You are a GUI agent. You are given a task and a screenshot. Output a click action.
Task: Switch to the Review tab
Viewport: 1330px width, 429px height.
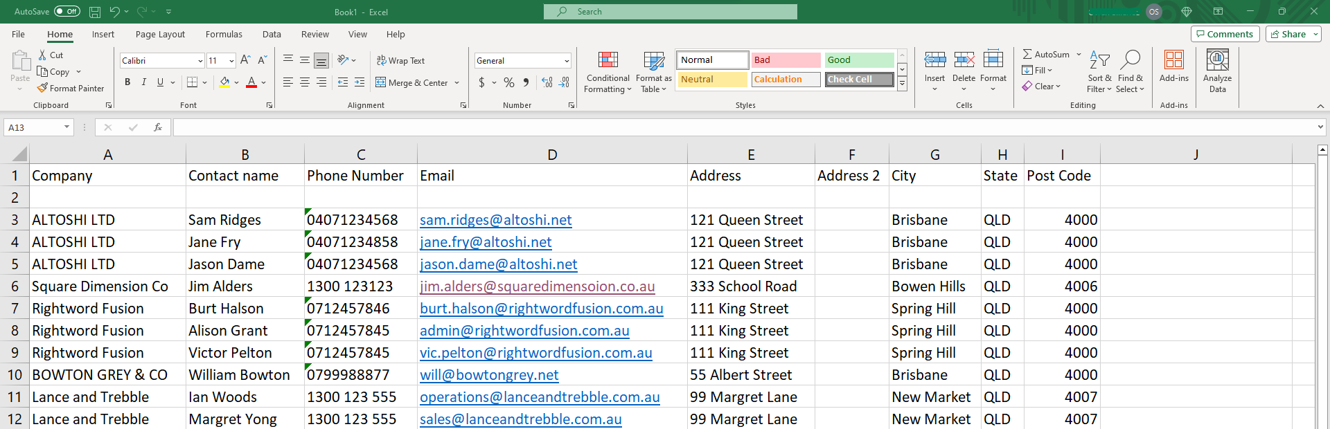(x=315, y=34)
